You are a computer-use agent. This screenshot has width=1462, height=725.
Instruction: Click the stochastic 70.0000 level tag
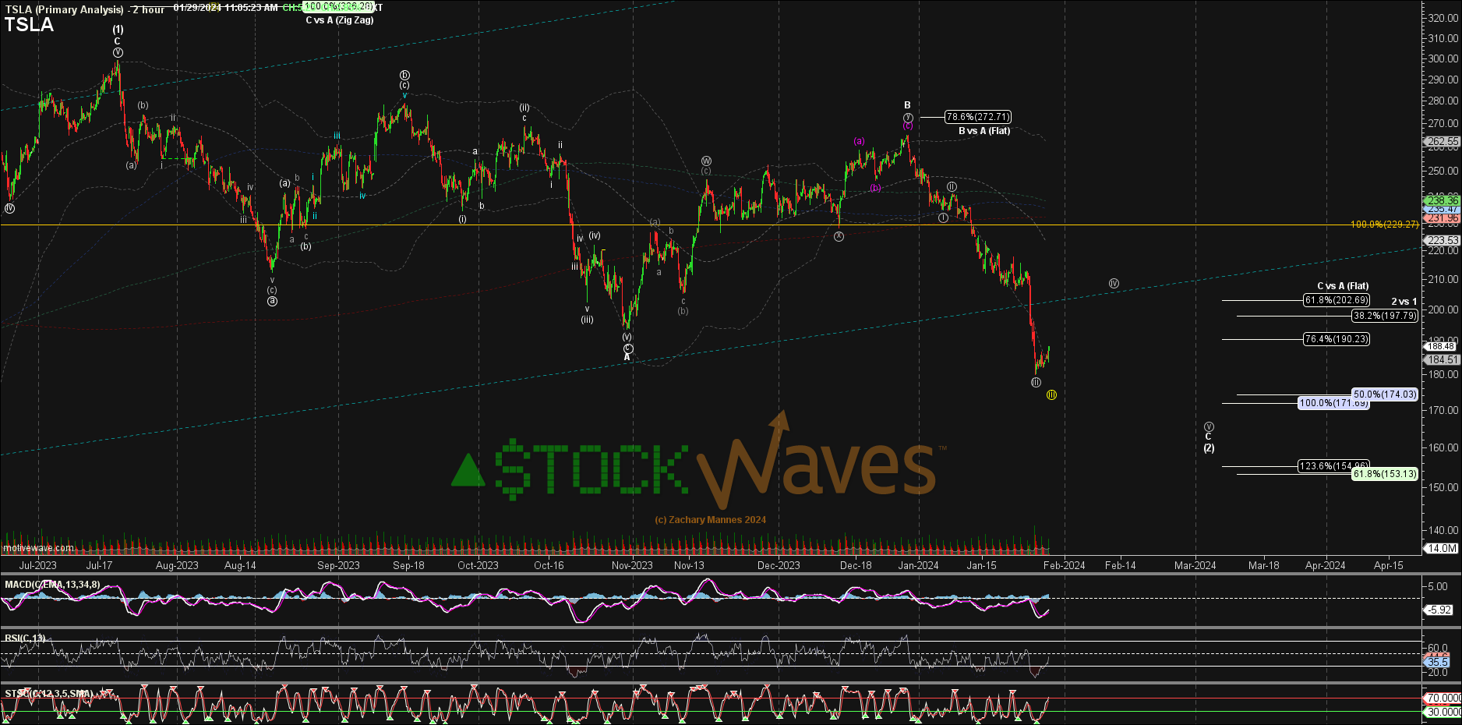click(1443, 698)
